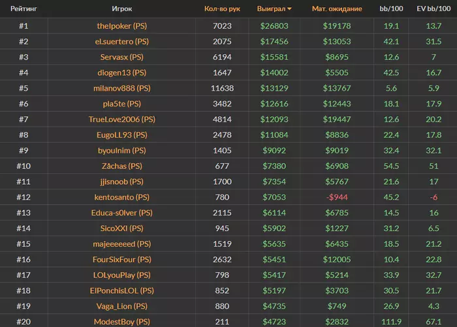Click the Игрок column header
This screenshot has height=327, width=457.
pos(121,9)
